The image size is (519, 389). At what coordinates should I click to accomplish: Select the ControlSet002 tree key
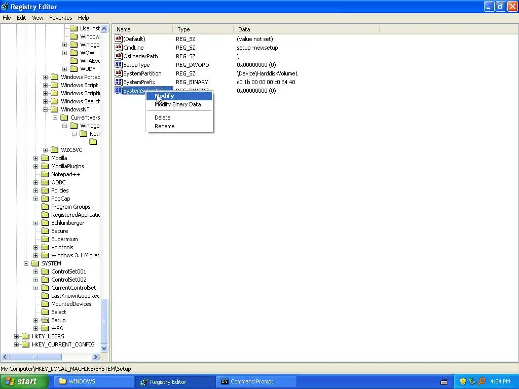68,280
